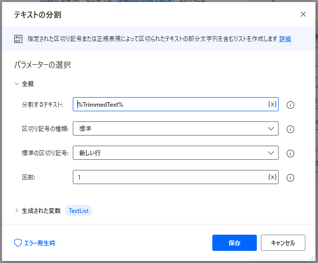The height and width of the screenshot is (263, 318).
Task: Collapse the 全般 section
Action: (x=17, y=83)
